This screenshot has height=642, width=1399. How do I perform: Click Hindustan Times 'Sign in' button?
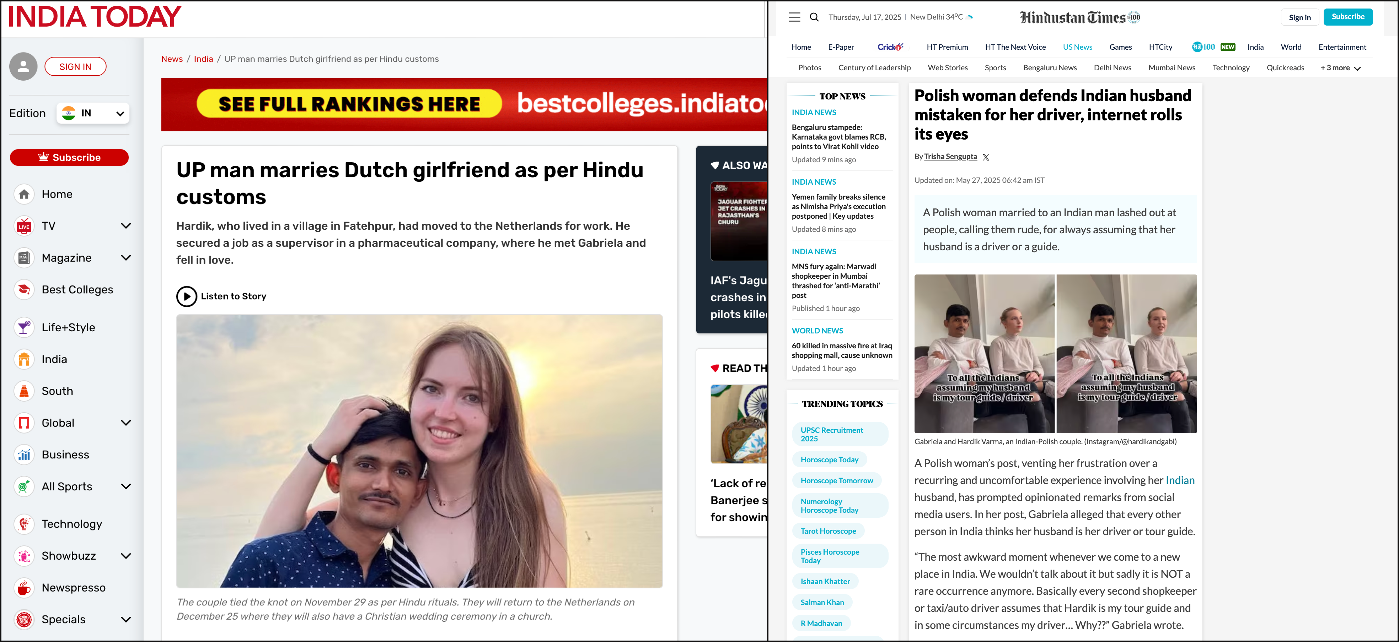(x=1299, y=17)
